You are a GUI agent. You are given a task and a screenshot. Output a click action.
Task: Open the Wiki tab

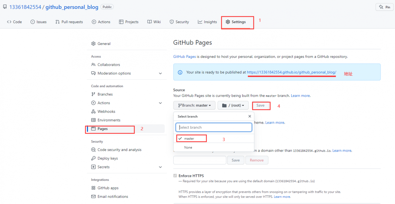tap(154, 22)
